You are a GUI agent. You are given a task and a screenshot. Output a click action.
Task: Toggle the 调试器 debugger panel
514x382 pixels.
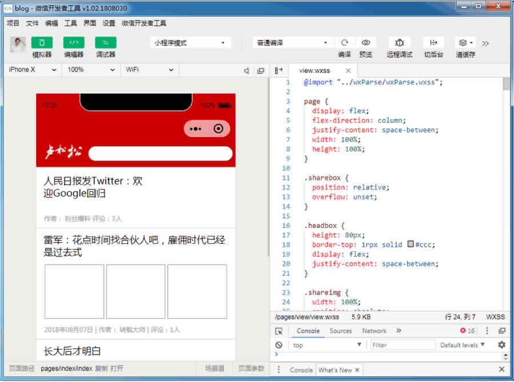pyautogui.click(x=106, y=43)
